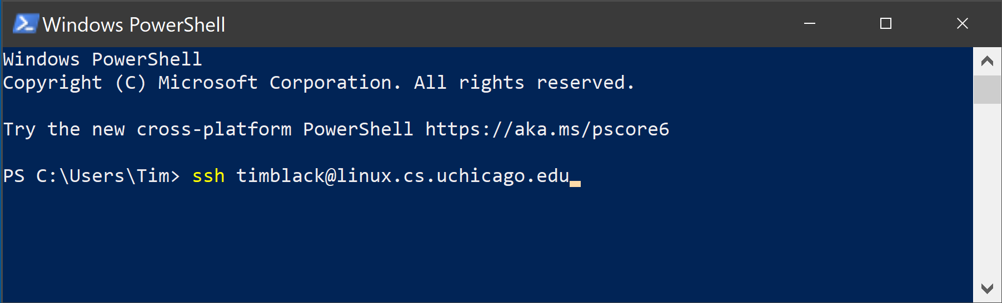Click the "Try the new cross-platform PowerShell" text
Image resolution: width=1002 pixels, height=303 pixels.
(x=208, y=129)
